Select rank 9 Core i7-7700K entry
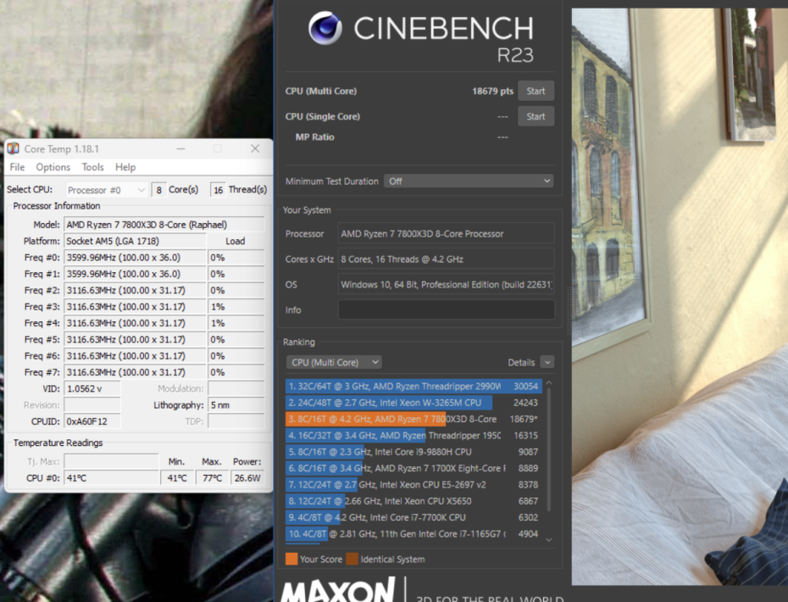 coord(414,517)
